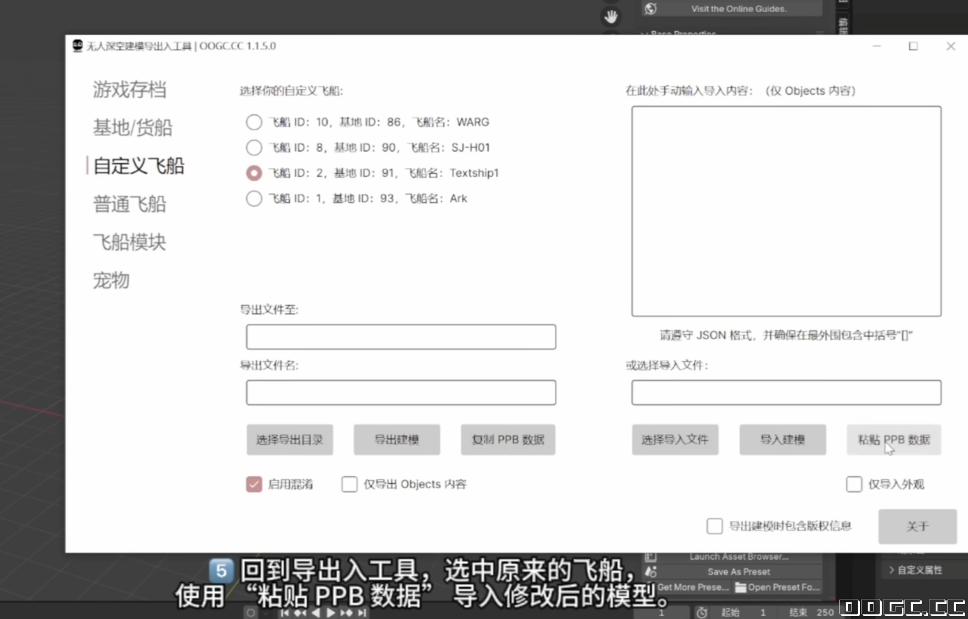This screenshot has height=619, width=968.
Task: Click the pan hand icon in Blender viewport
Action: pyautogui.click(x=611, y=17)
